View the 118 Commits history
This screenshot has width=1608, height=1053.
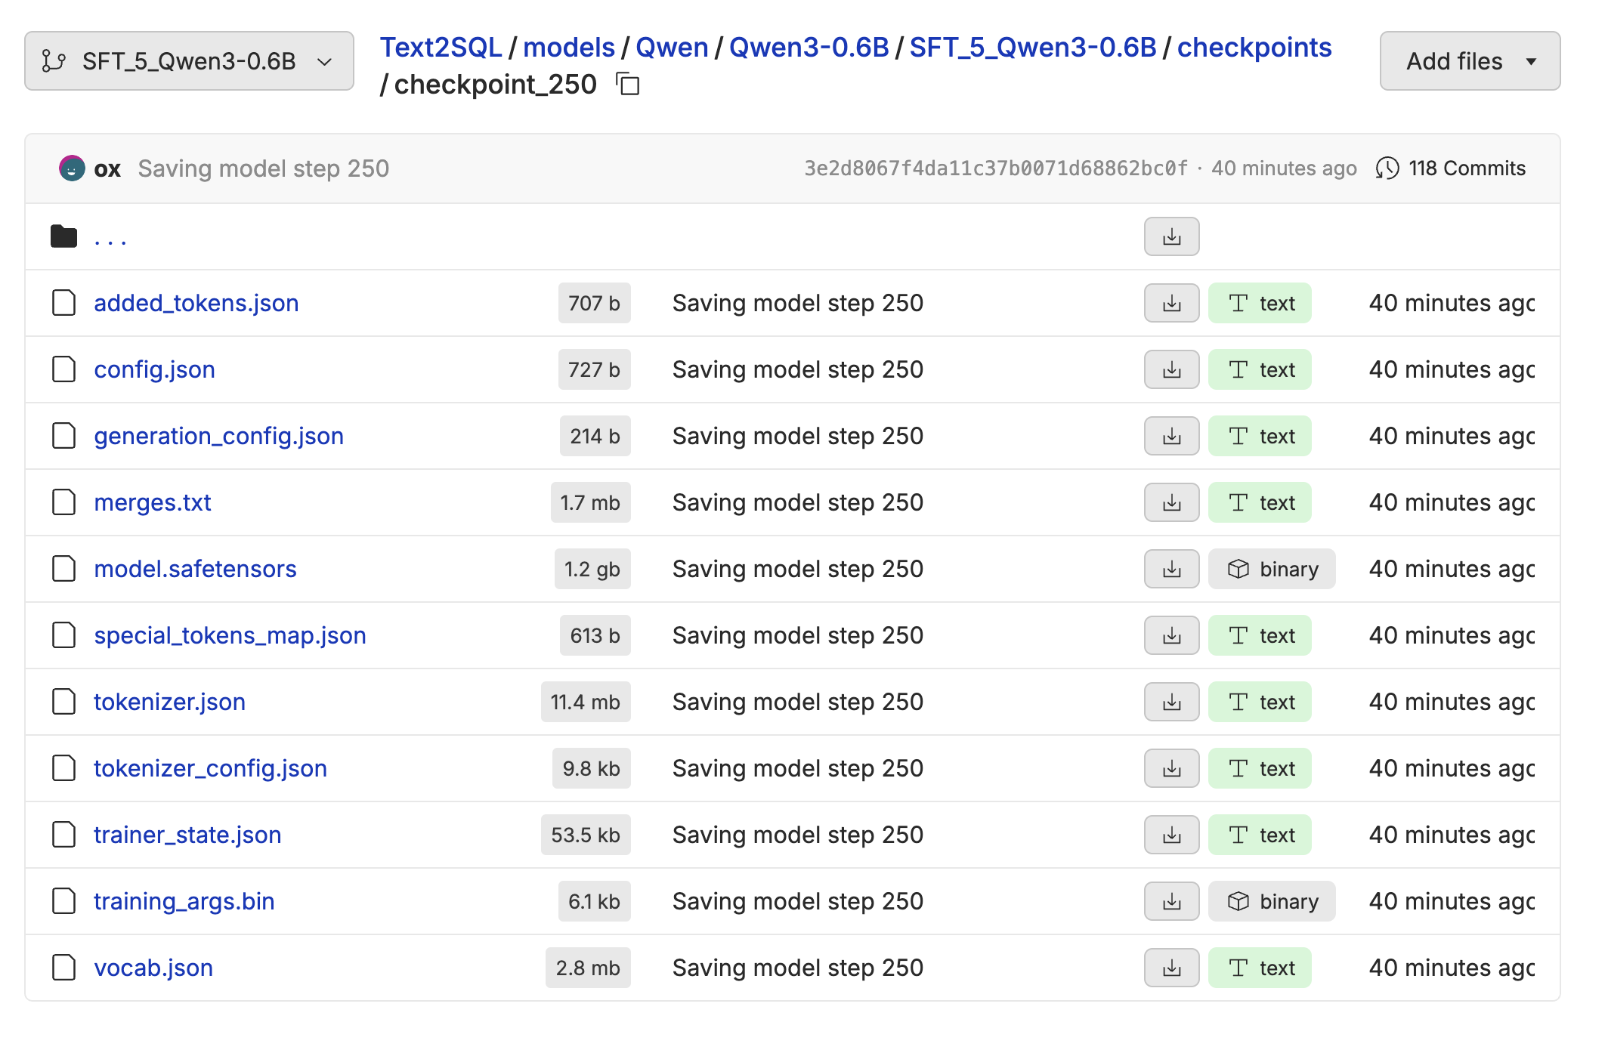coord(1466,168)
